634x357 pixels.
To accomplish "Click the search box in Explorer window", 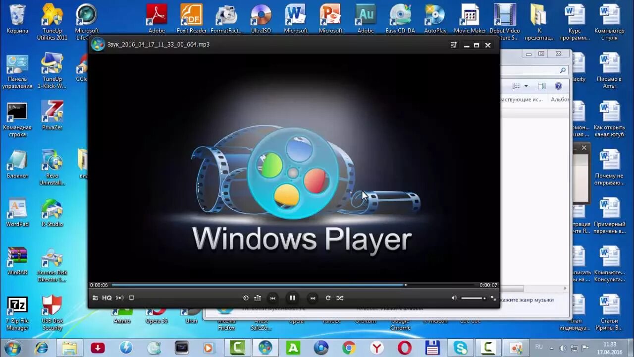I will (x=534, y=70).
